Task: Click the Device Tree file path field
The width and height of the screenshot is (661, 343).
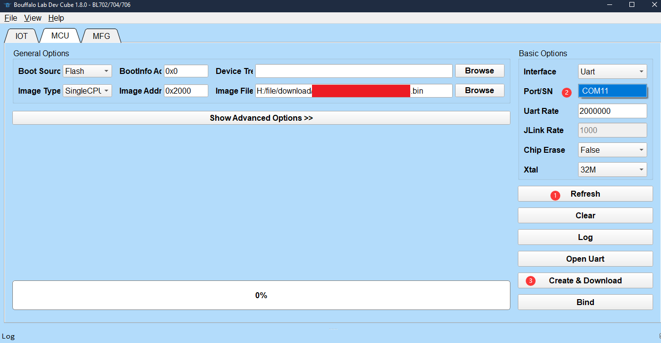Action: coord(354,71)
